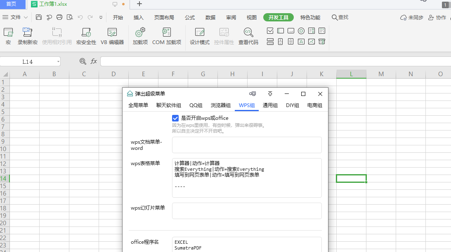451x252 pixels.
Task: Open the 协作 collaboration option
Action: (x=437, y=18)
